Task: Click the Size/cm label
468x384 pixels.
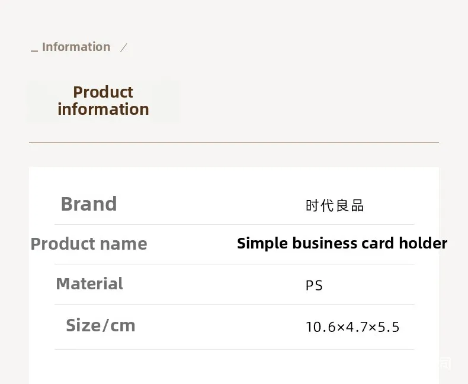Action: point(101,325)
